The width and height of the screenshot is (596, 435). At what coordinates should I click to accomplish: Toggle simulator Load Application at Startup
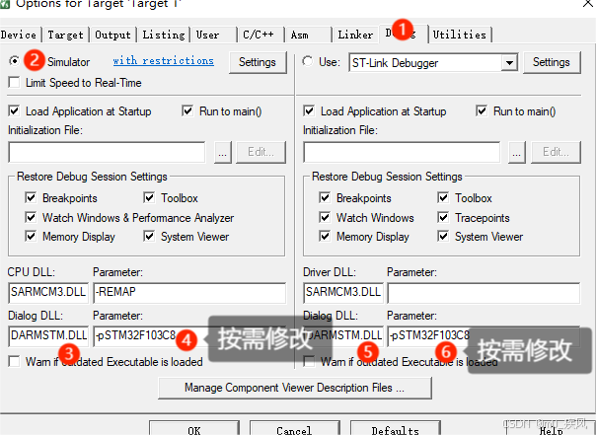[14, 111]
